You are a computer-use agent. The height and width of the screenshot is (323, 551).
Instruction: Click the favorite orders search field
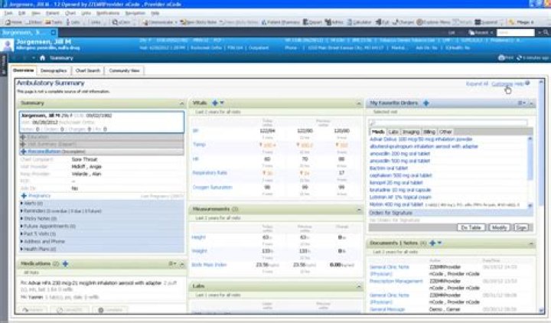(x=448, y=122)
